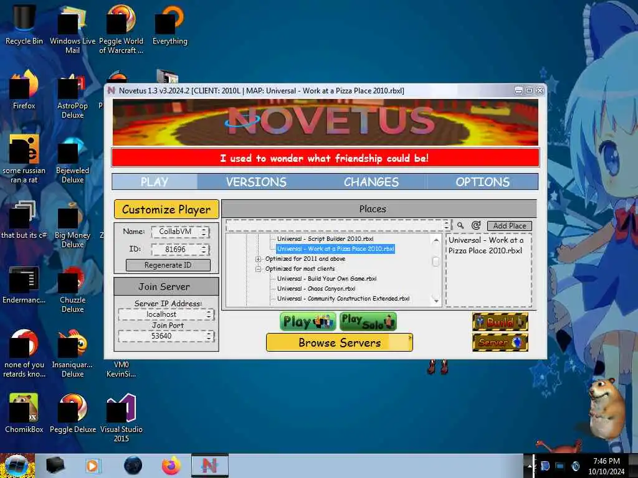
Task: Open 'that but its c#' desktop icon
Action: pyautogui.click(x=24, y=220)
